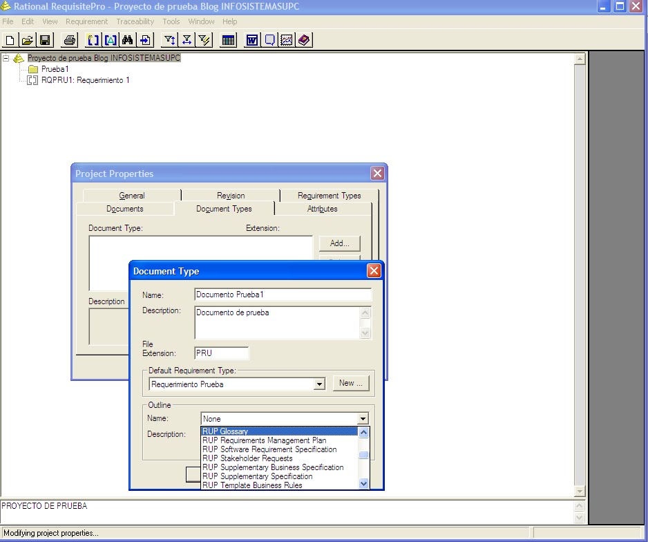Click the project pyramid icon in tree
The height and width of the screenshot is (542, 648).
point(19,58)
